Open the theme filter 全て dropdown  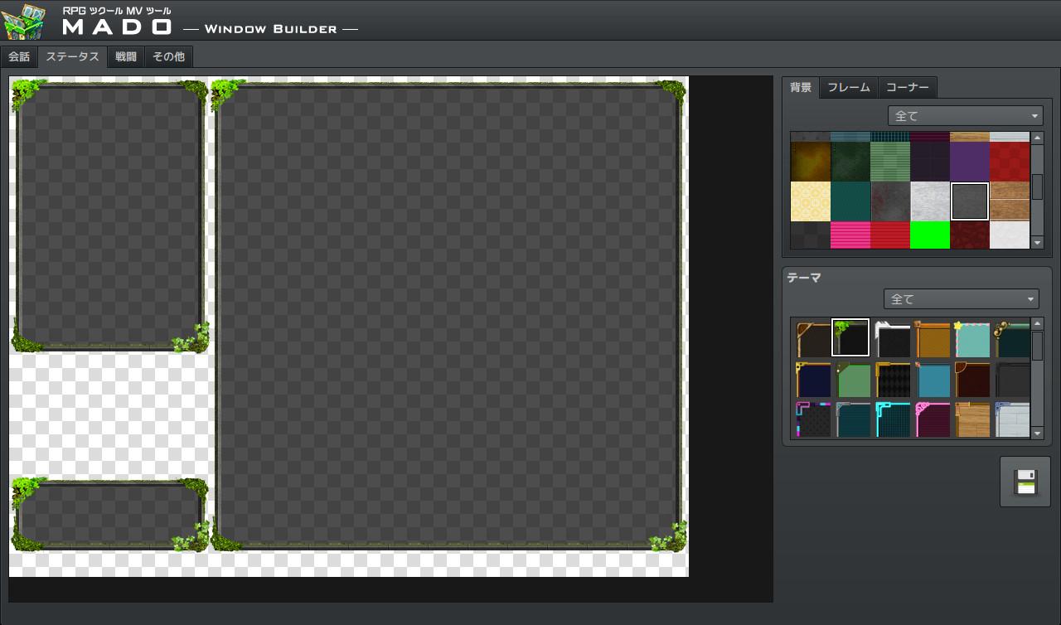[961, 298]
